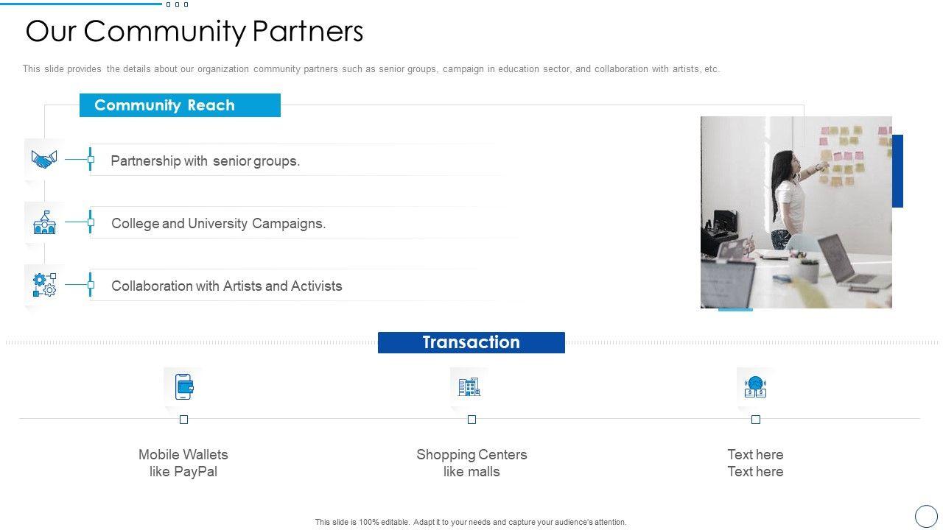Select the shopping center buildings icon
The height and width of the screenshot is (530, 943).
click(x=469, y=386)
